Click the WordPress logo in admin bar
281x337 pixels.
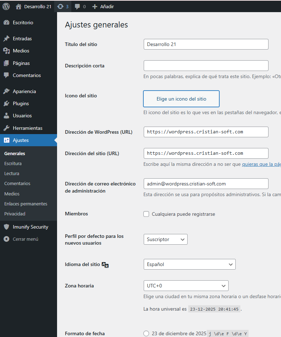[6, 6]
